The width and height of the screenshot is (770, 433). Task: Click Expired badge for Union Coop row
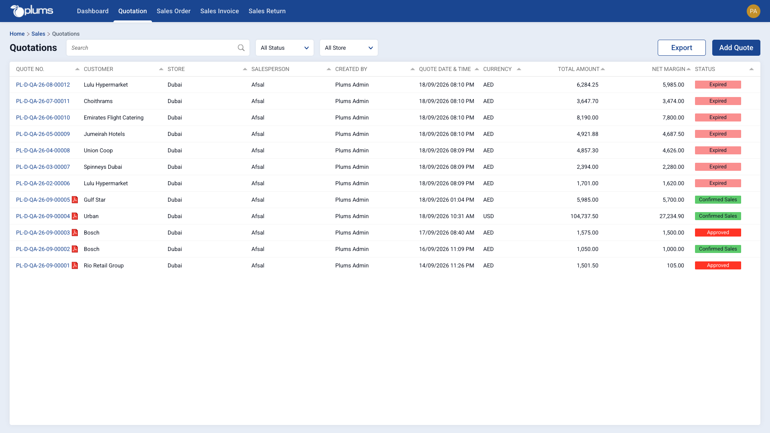[x=718, y=150]
